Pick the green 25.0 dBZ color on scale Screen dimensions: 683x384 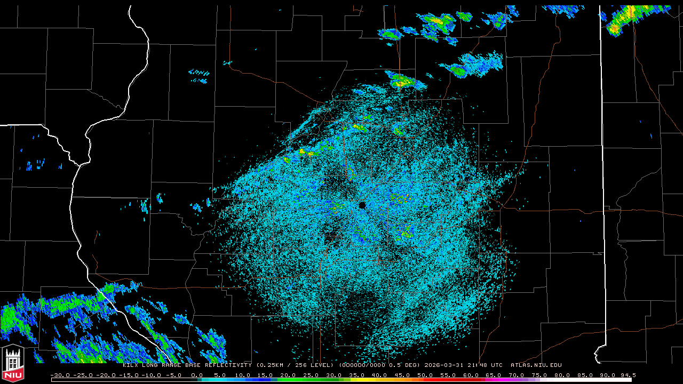tap(311, 380)
